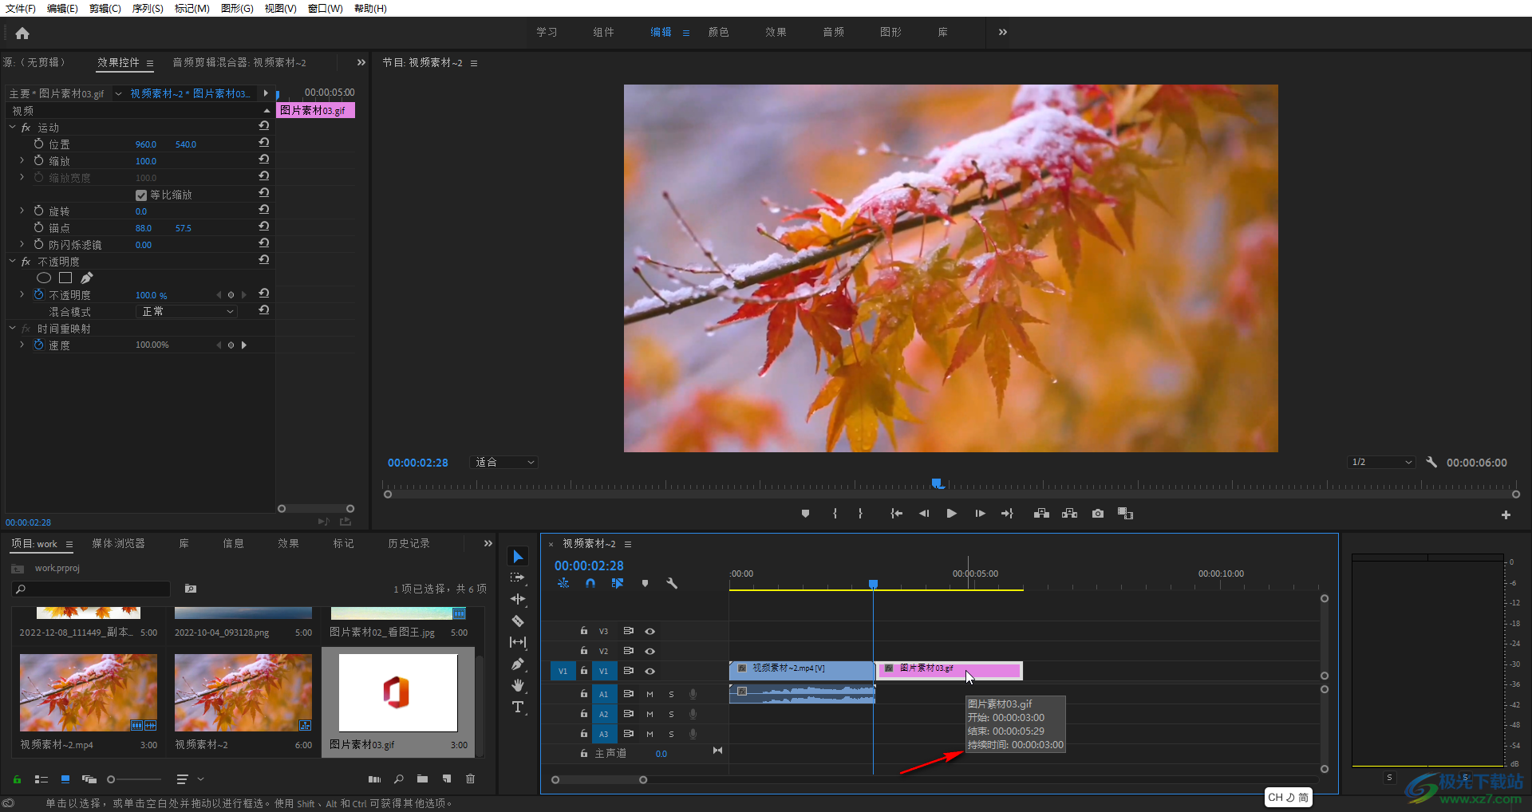Image resolution: width=1532 pixels, height=812 pixels.
Task: Toggle V2 track output eye
Action: pos(650,651)
